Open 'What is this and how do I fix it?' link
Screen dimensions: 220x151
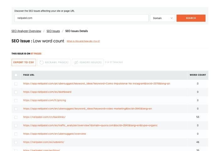tap(83, 41)
